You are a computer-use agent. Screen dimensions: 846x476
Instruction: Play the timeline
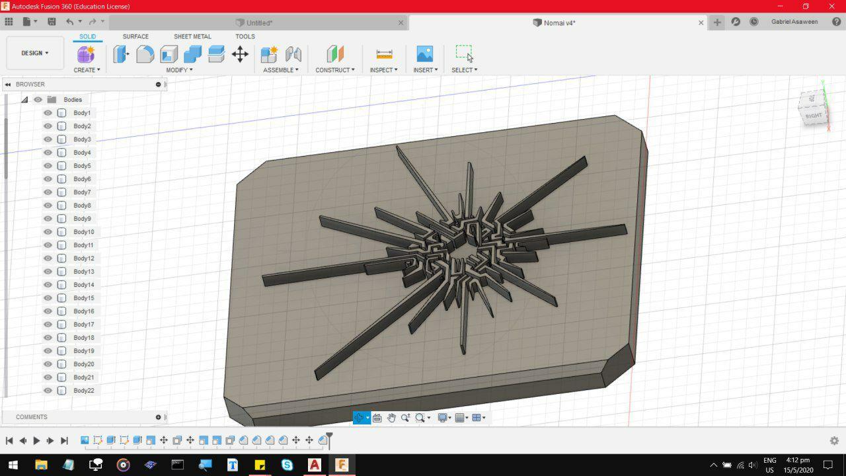[x=36, y=440]
